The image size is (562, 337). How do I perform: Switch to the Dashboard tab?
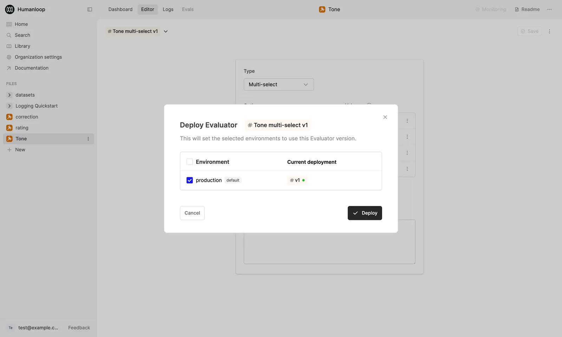point(120,9)
